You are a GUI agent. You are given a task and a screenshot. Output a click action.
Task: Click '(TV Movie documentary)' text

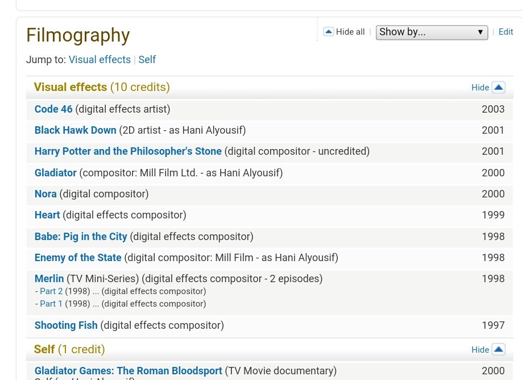(281, 371)
